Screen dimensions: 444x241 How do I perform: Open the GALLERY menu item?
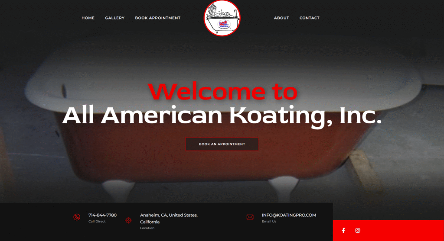(114, 18)
